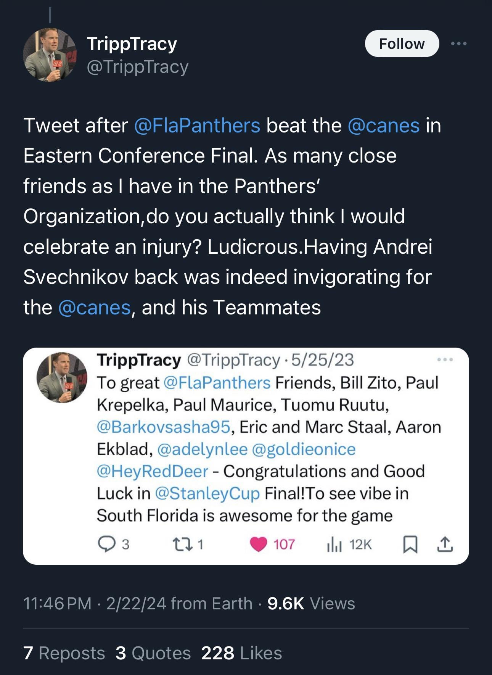Image resolution: width=492 pixels, height=675 pixels.
Task: View the 228 Likes list
Action: 241,653
